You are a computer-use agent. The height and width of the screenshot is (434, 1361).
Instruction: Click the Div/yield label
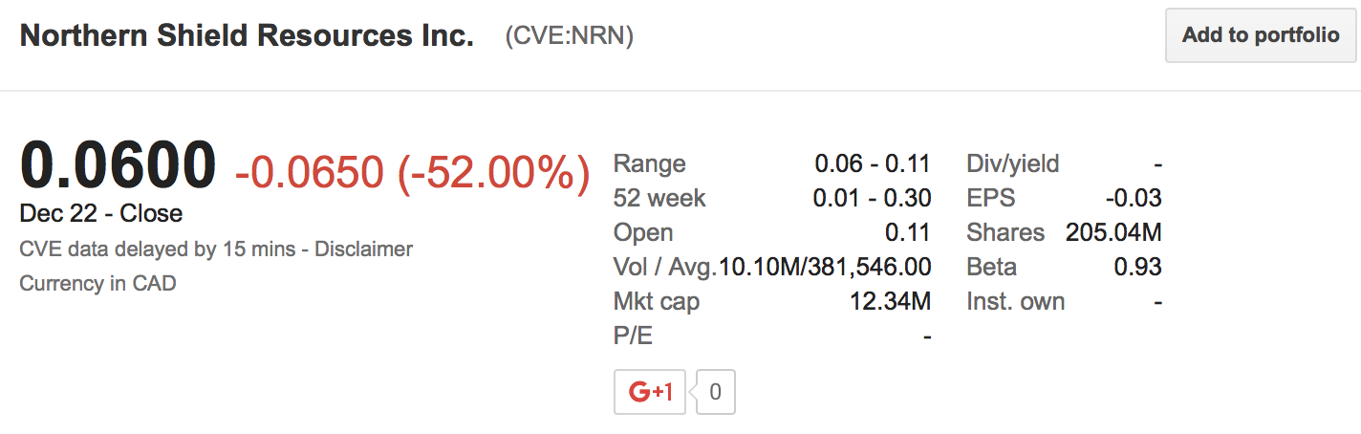click(x=1013, y=163)
